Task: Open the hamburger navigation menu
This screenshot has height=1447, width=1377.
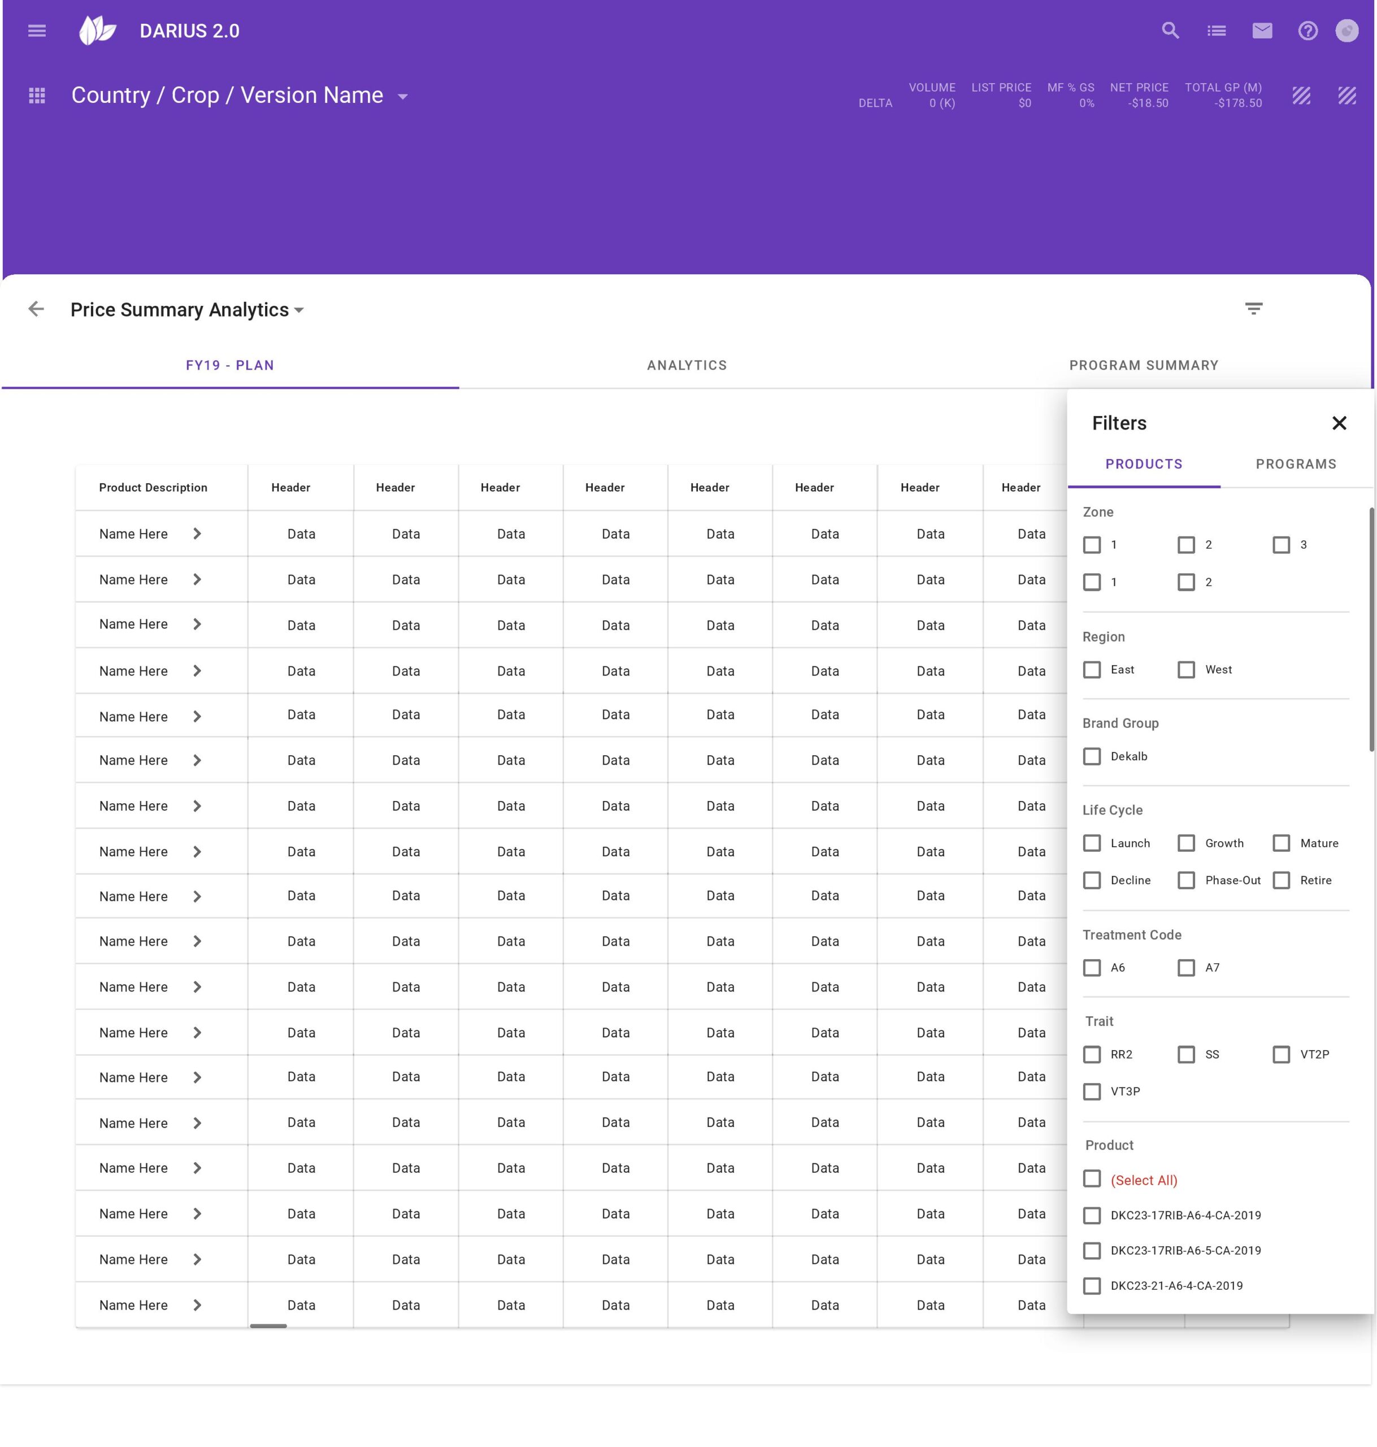Action: point(37,31)
